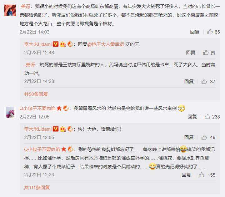The width and height of the screenshot is (225, 197).
Task: Like the 话筒给你 reply with 49 likes
Action: (x=208, y=137)
